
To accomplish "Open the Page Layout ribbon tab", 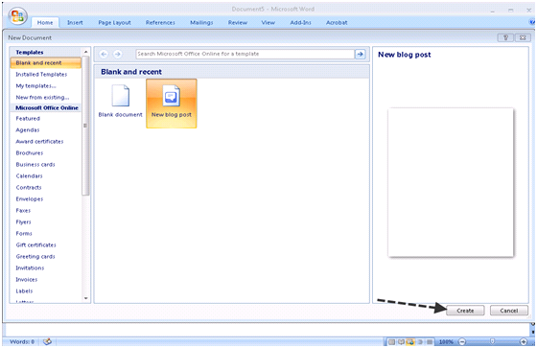I will point(114,23).
